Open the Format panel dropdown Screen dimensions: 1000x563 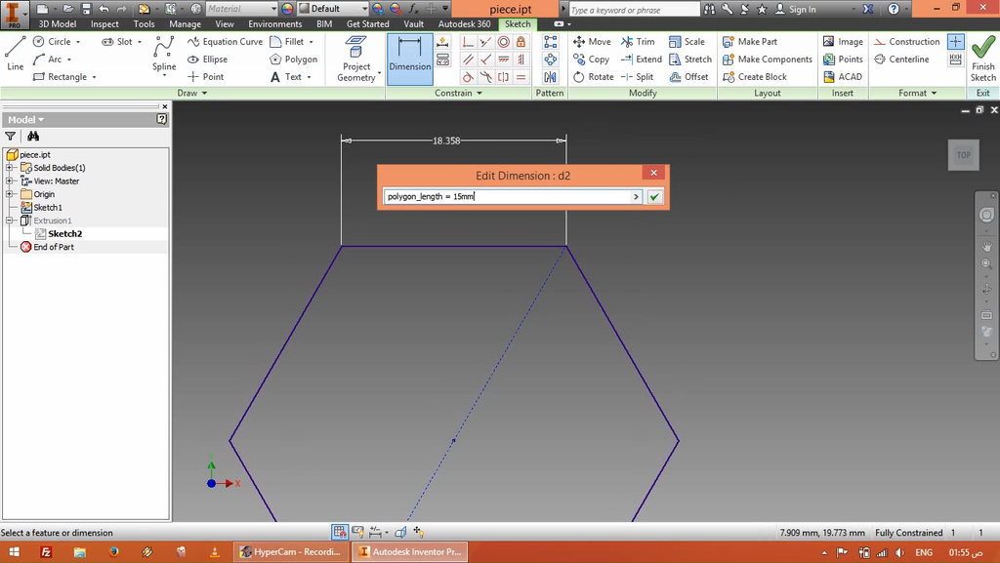(x=918, y=93)
